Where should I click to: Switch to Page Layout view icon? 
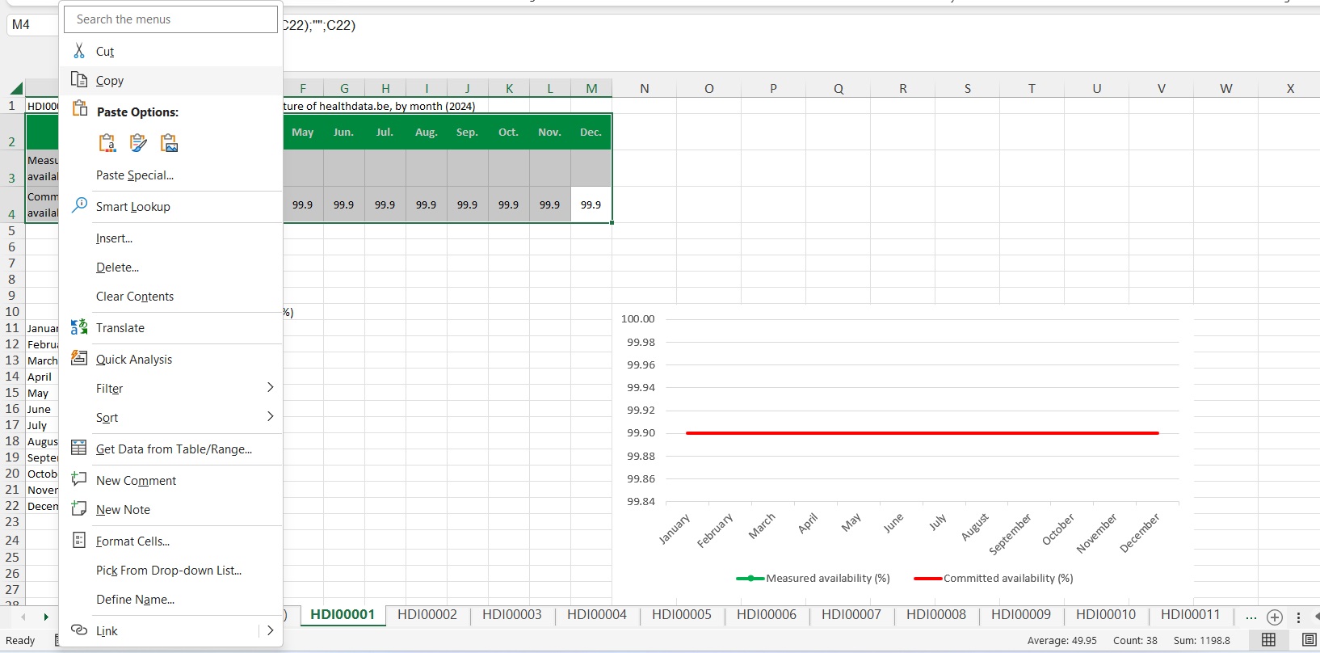pyautogui.click(x=1309, y=640)
